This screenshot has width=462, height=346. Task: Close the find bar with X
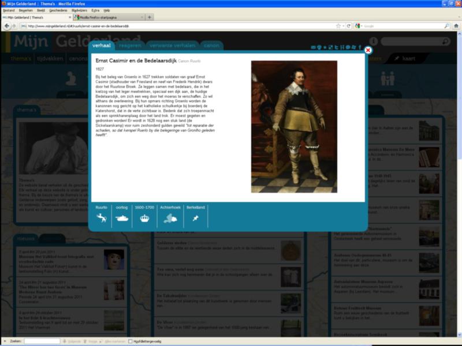pyautogui.click(x=5, y=341)
